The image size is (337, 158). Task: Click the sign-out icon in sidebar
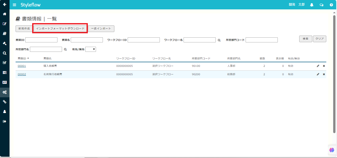5,121
